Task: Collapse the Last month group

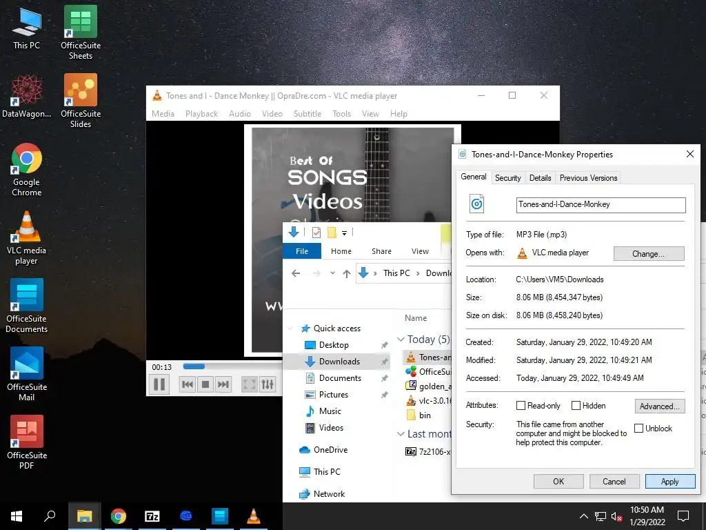Action: pos(401,434)
